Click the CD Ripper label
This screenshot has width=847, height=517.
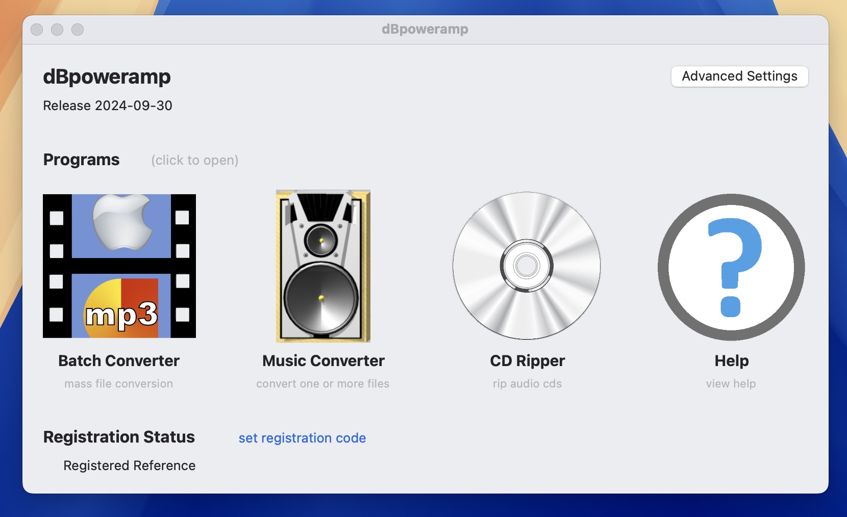point(527,361)
